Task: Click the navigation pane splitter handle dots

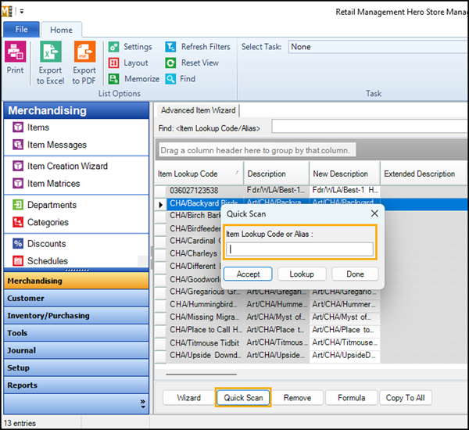Action: point(77,270)
